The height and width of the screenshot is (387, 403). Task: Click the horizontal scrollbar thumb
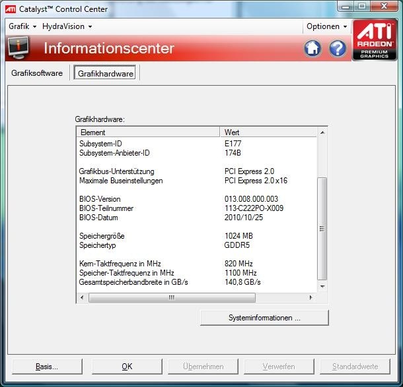pyautogui.click(x=172, y=297)
